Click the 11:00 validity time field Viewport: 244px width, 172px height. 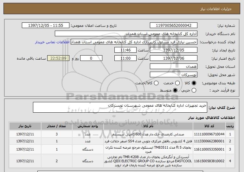click(x=125, y=58)
